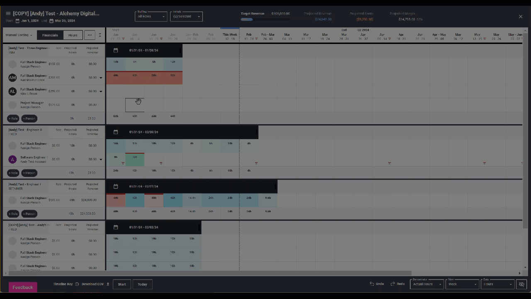
Task: Open the Manual Sorting menu
Action: (19, 35)
